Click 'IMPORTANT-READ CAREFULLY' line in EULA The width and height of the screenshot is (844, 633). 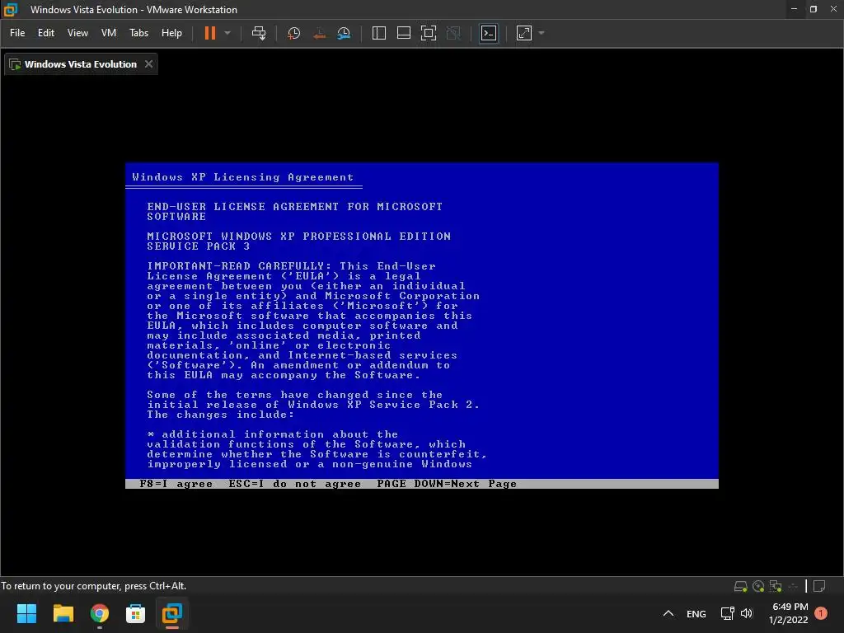pos(291,266)
